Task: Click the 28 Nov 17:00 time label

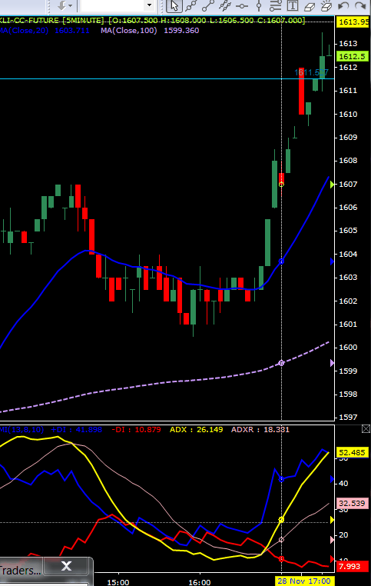Action: (304, 581)
